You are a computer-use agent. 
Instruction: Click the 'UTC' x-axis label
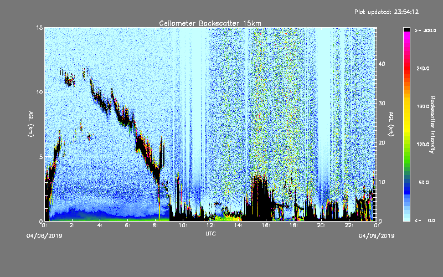210,233
